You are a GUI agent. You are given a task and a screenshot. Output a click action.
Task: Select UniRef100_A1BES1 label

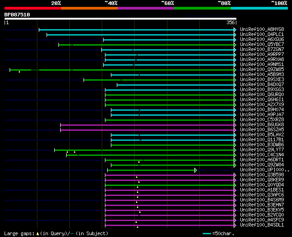[262, 190]
